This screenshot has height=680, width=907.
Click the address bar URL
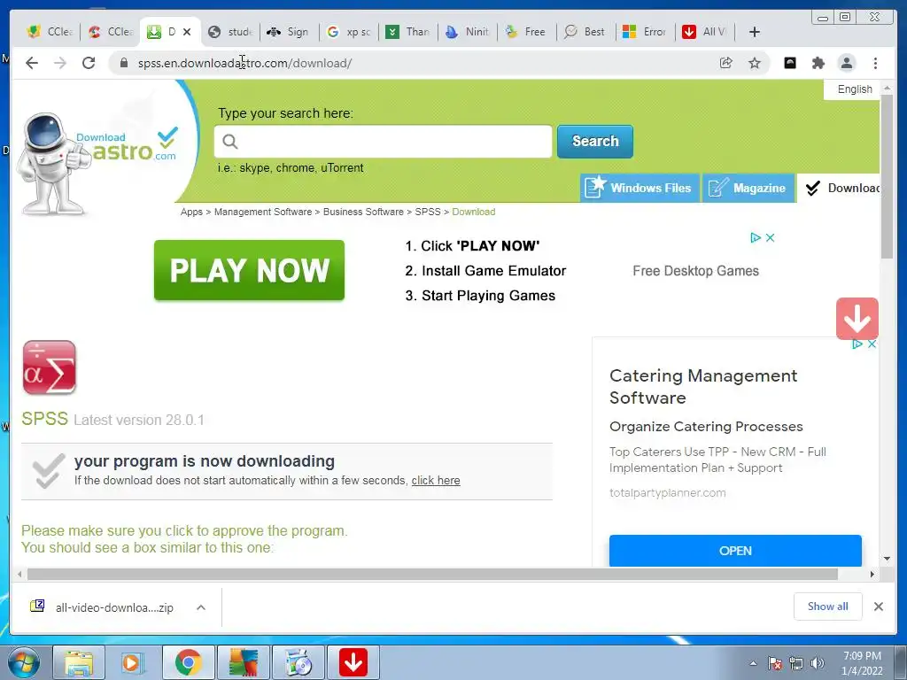244,63
